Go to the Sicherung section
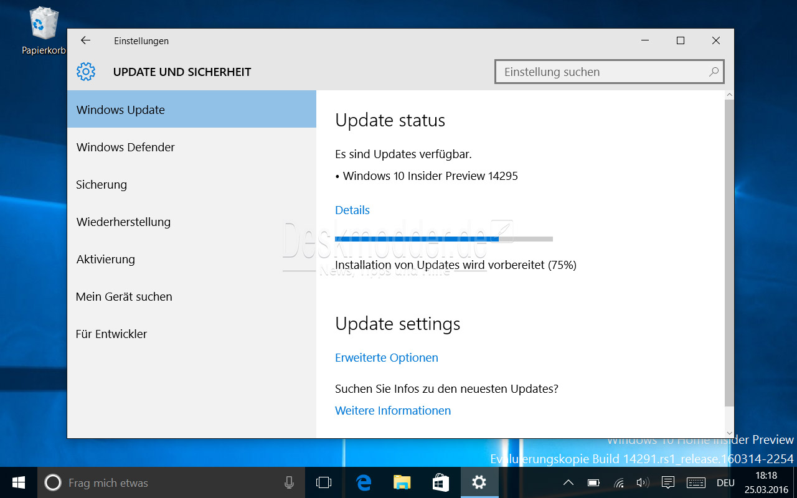The height and width of the screenshot is (498, 797). pyautogui.click(x=192, y=184)
